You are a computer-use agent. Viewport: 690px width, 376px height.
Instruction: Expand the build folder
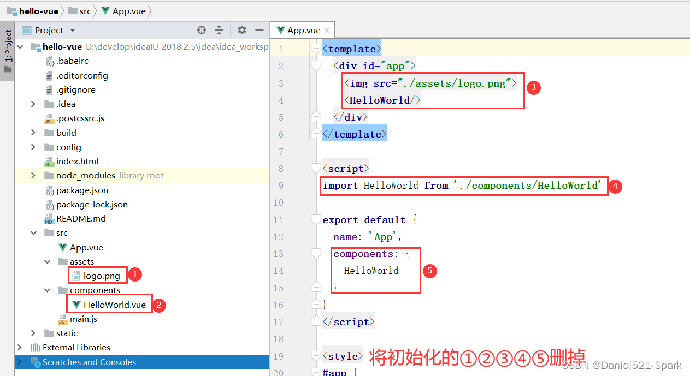pyautogui.click(x=33, y=133)
